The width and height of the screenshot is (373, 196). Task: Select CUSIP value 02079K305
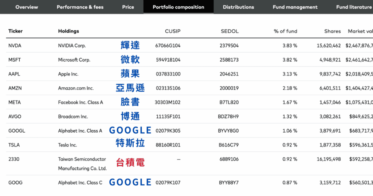pos(168,131)
